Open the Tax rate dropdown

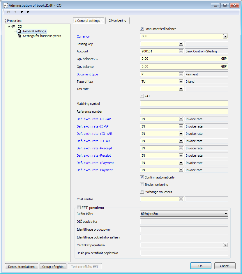click(x=181, y=89)
